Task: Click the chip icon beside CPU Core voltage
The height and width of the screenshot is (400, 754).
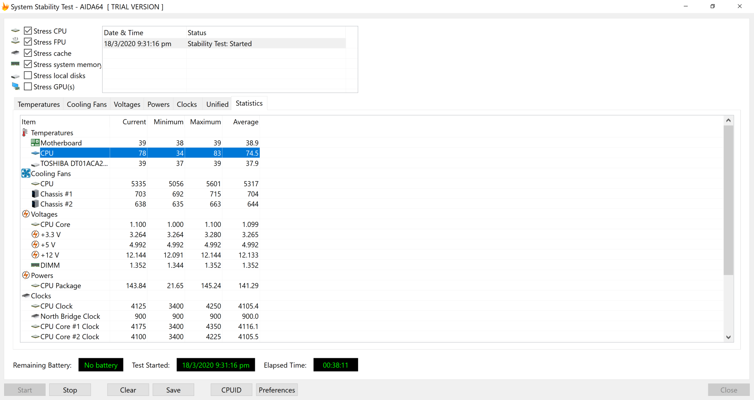Action: 35,224
